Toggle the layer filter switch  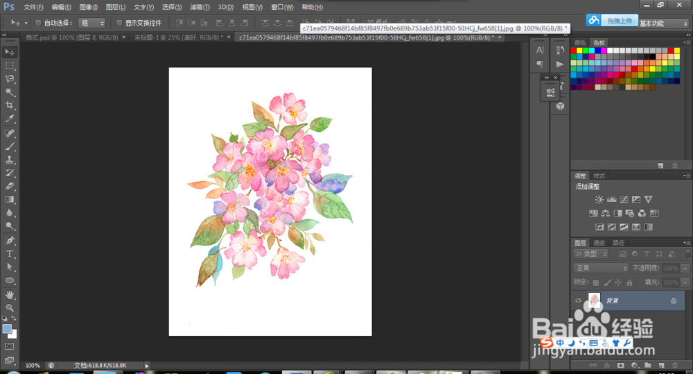[x=687, y=253]
